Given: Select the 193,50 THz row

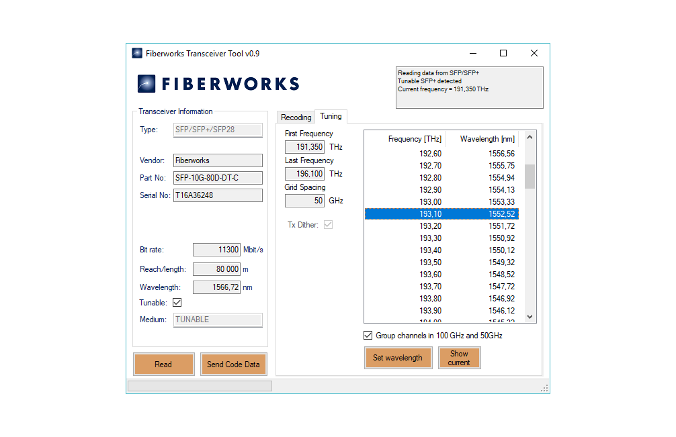Looking at the screenshot, I should coord(441,262).
